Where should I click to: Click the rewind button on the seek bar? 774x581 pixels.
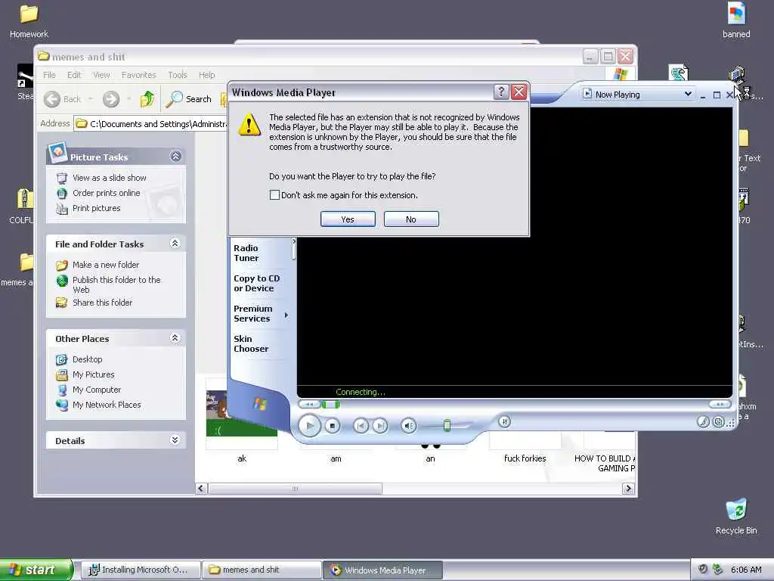[309, 404]
